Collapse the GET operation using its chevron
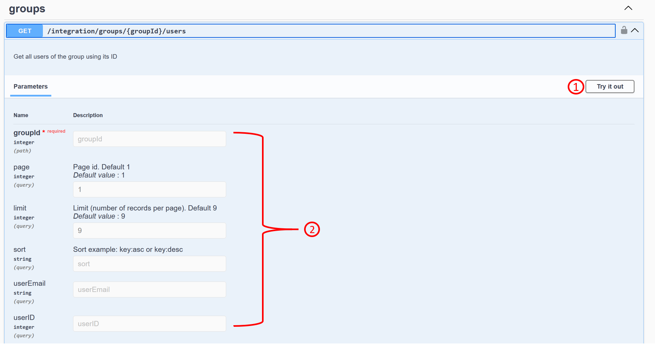 pyautogui.click(x=635, y=31)
